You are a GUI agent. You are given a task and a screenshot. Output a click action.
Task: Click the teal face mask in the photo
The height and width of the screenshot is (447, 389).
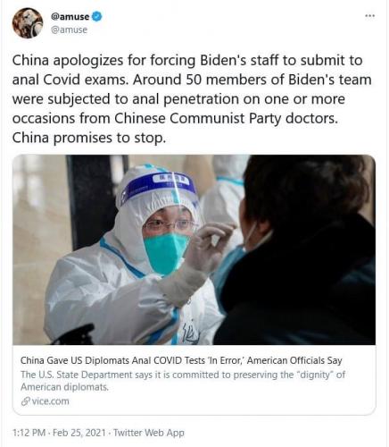(165, 253)
